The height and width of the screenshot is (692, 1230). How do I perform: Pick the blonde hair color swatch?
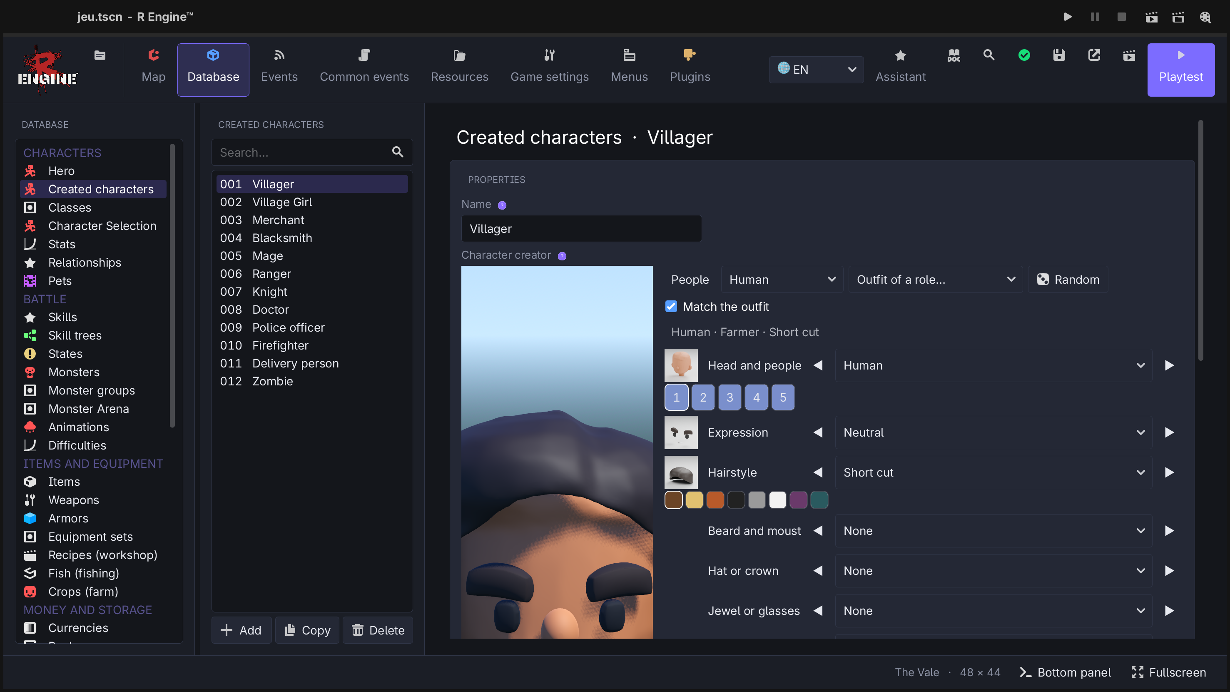[694, 500]
